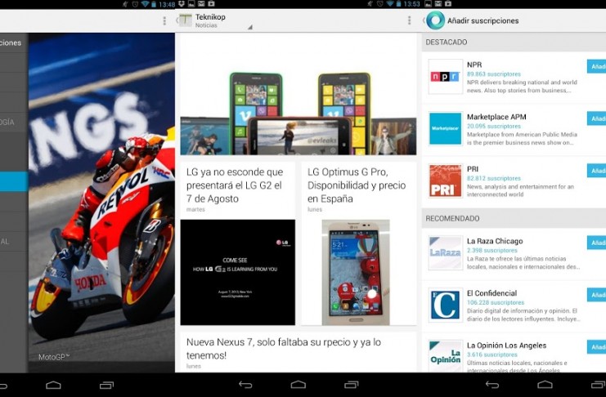Tap the PRI logo icon
This screenshot has width=606, height=397.
pos(445,181)
